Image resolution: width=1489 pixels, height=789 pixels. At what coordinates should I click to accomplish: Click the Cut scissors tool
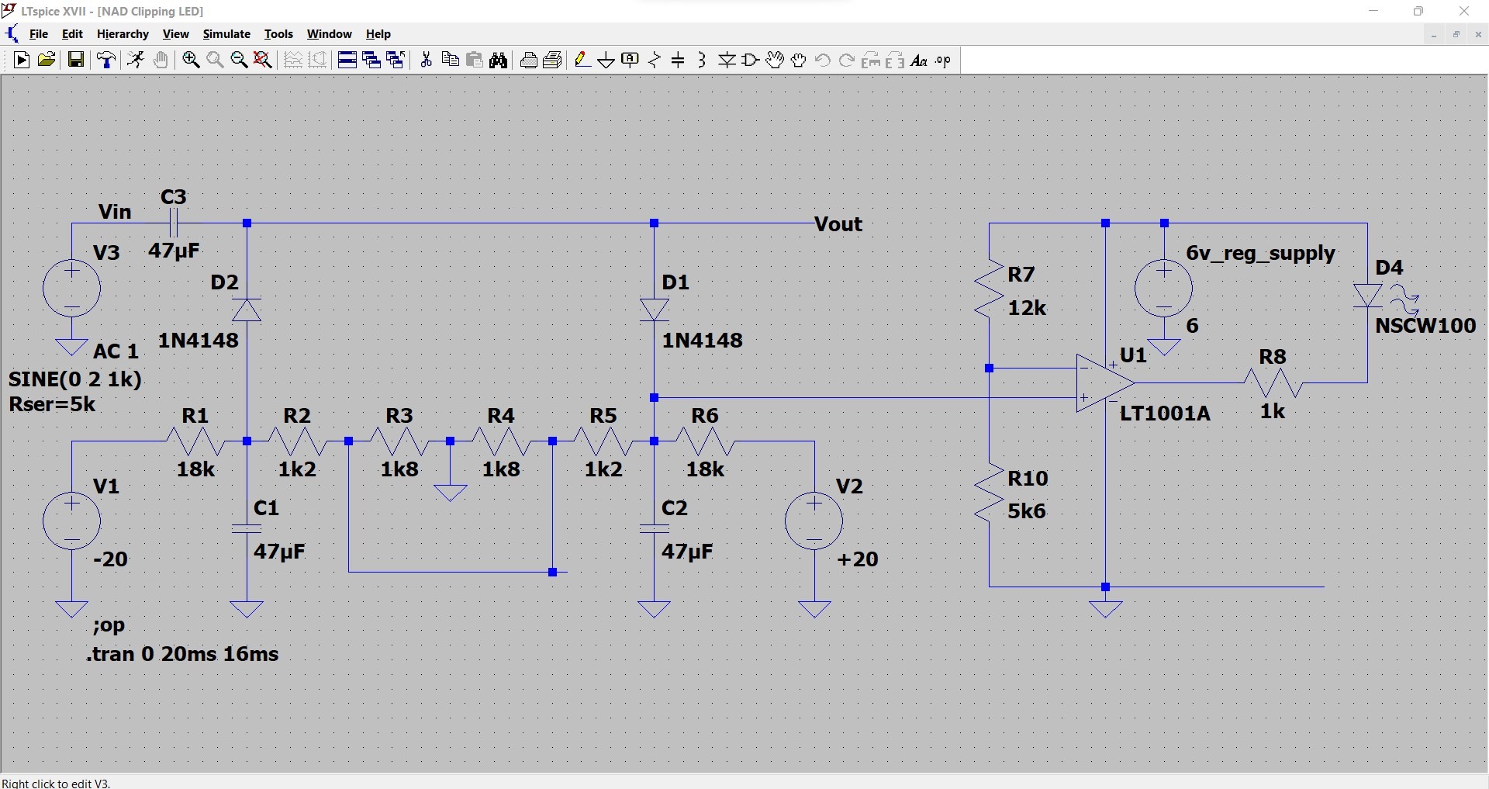(x=426, y=61)
